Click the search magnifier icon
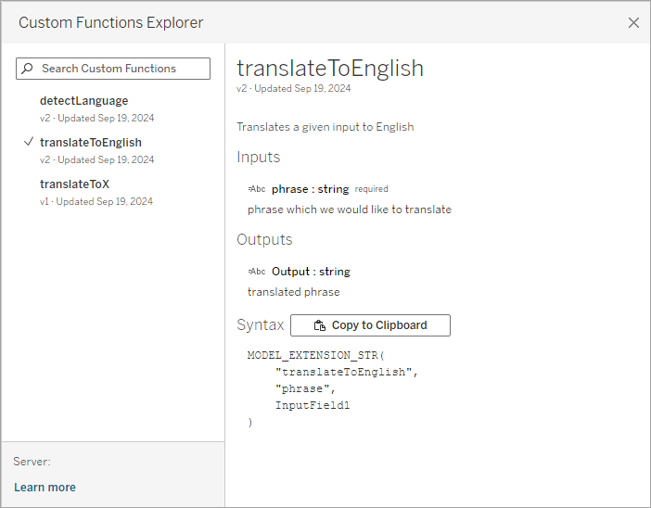Screen dimensions: 651x508 tap(28, 69)
